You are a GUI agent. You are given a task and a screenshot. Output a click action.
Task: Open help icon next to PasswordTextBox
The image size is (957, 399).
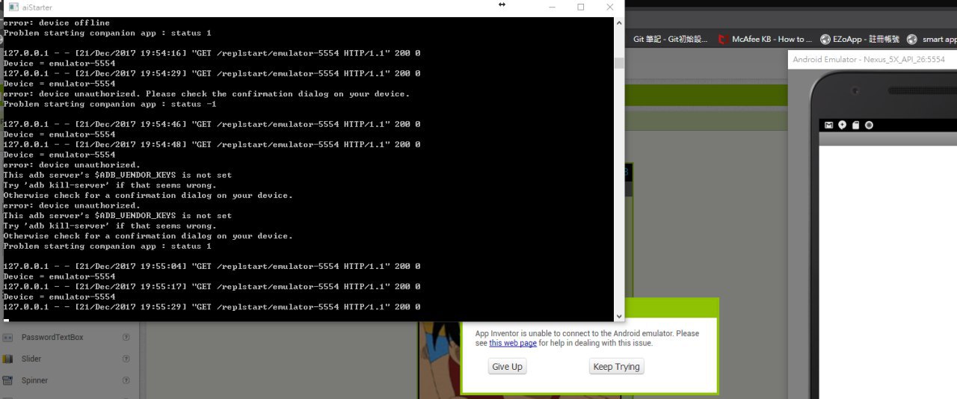pyautogui.click(x=126, y=338)
